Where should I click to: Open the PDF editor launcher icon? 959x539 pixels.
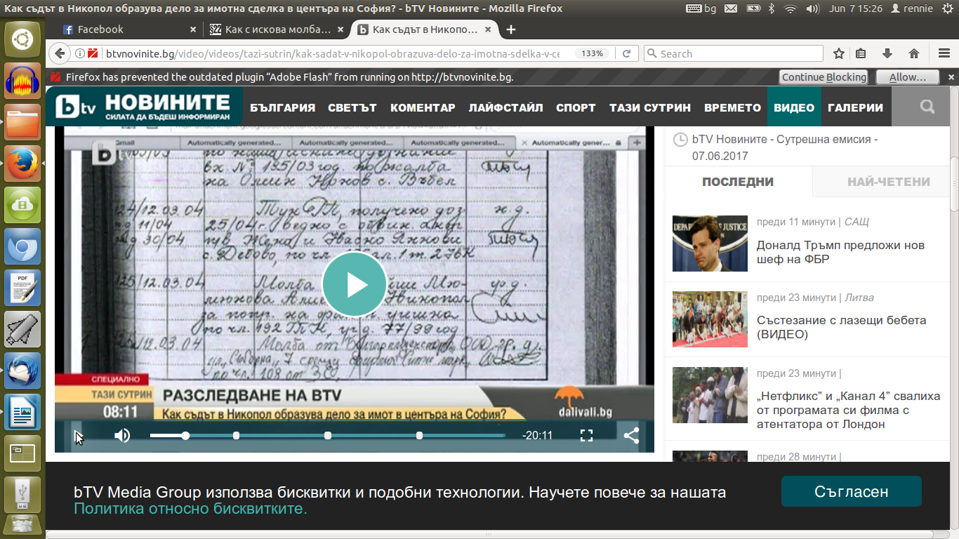22,288
